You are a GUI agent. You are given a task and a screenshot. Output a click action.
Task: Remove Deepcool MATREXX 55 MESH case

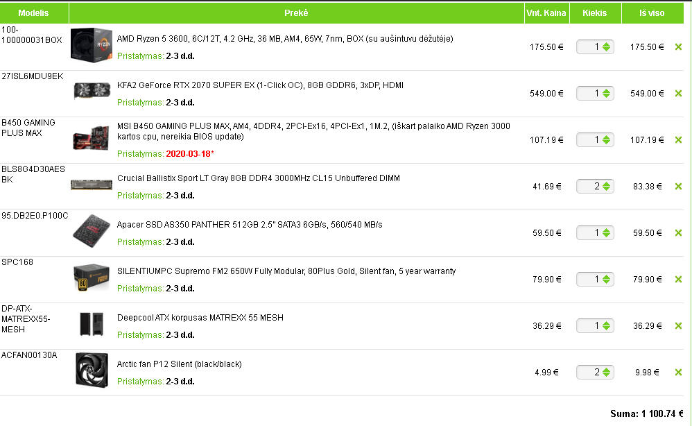click(678, 326)
